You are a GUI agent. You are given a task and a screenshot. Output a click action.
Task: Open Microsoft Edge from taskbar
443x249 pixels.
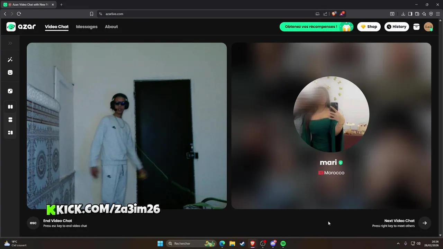(222, 243)
